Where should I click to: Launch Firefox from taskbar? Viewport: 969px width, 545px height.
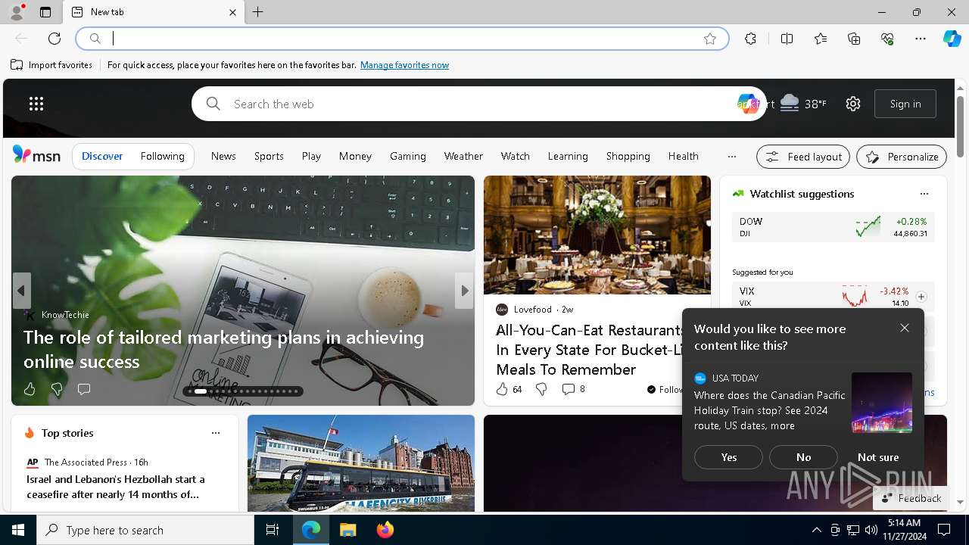(x=385, y=530)
